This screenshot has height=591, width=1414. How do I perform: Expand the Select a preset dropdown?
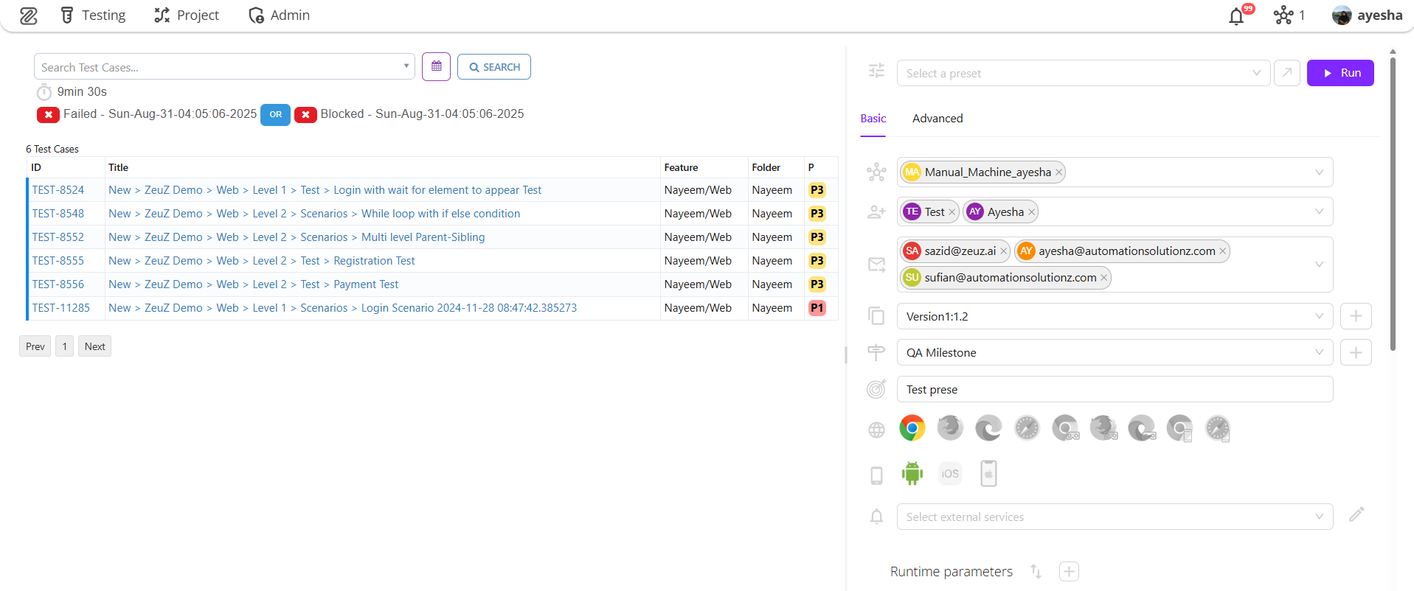[1083, 74]
